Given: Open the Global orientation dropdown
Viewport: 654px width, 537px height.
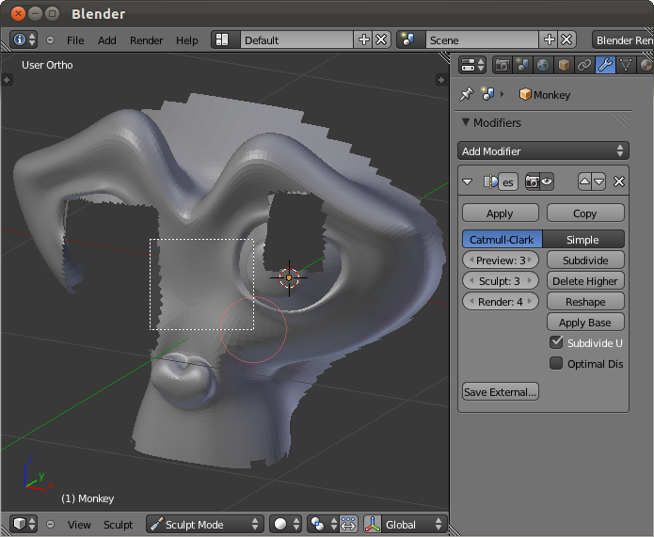Looking at the screenshot, I should point(413,524).
